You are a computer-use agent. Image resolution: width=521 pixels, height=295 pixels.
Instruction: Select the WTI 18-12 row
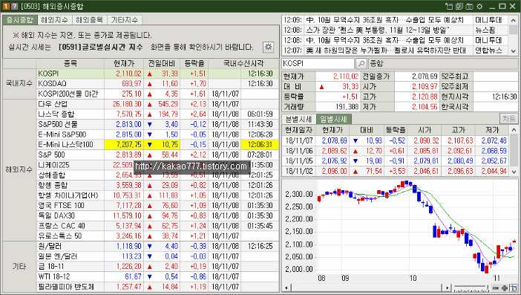click(158, 276)
